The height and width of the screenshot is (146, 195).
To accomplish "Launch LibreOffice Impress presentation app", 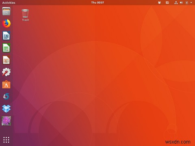I will tap(6, 60).
